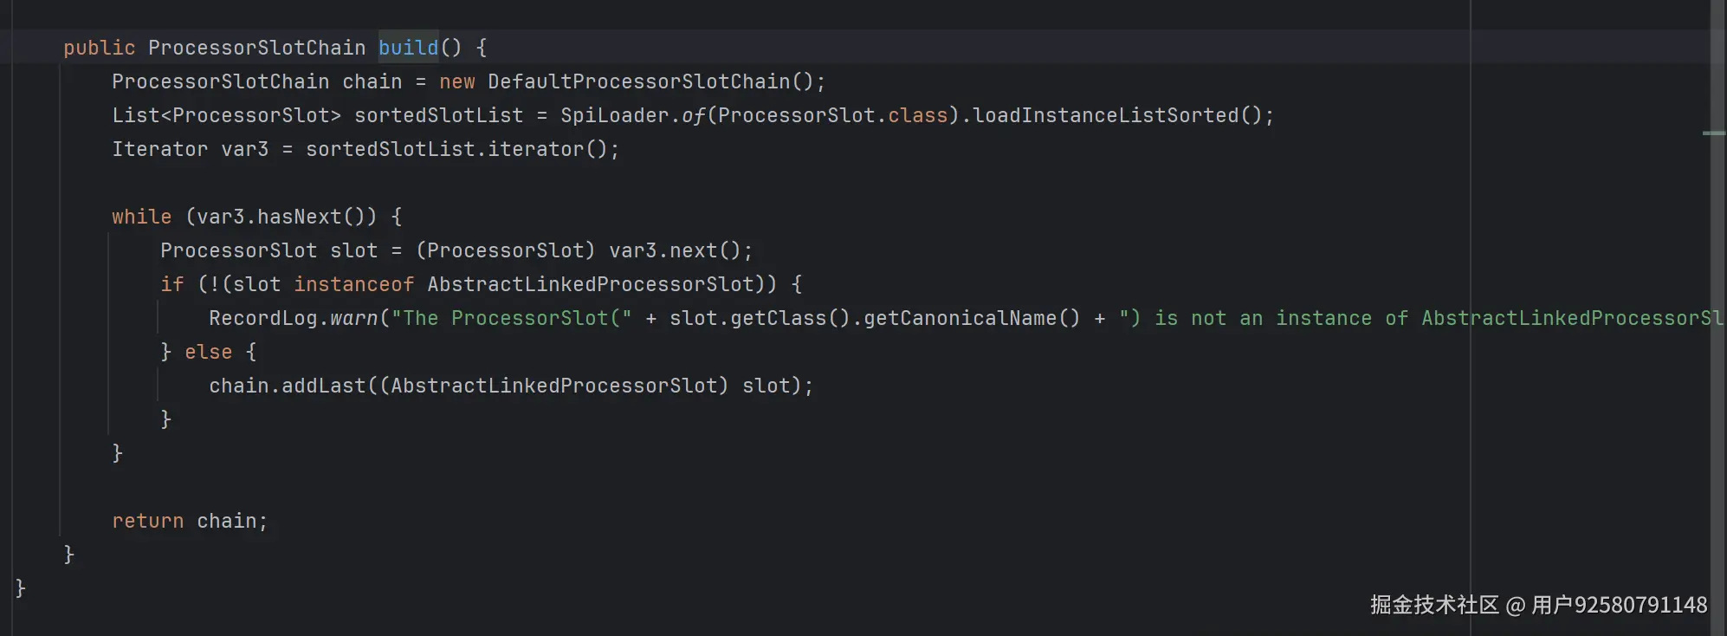
Task: Click 'RecordLog' class reference
Action: pyautogui.click(x=263, y=318)
